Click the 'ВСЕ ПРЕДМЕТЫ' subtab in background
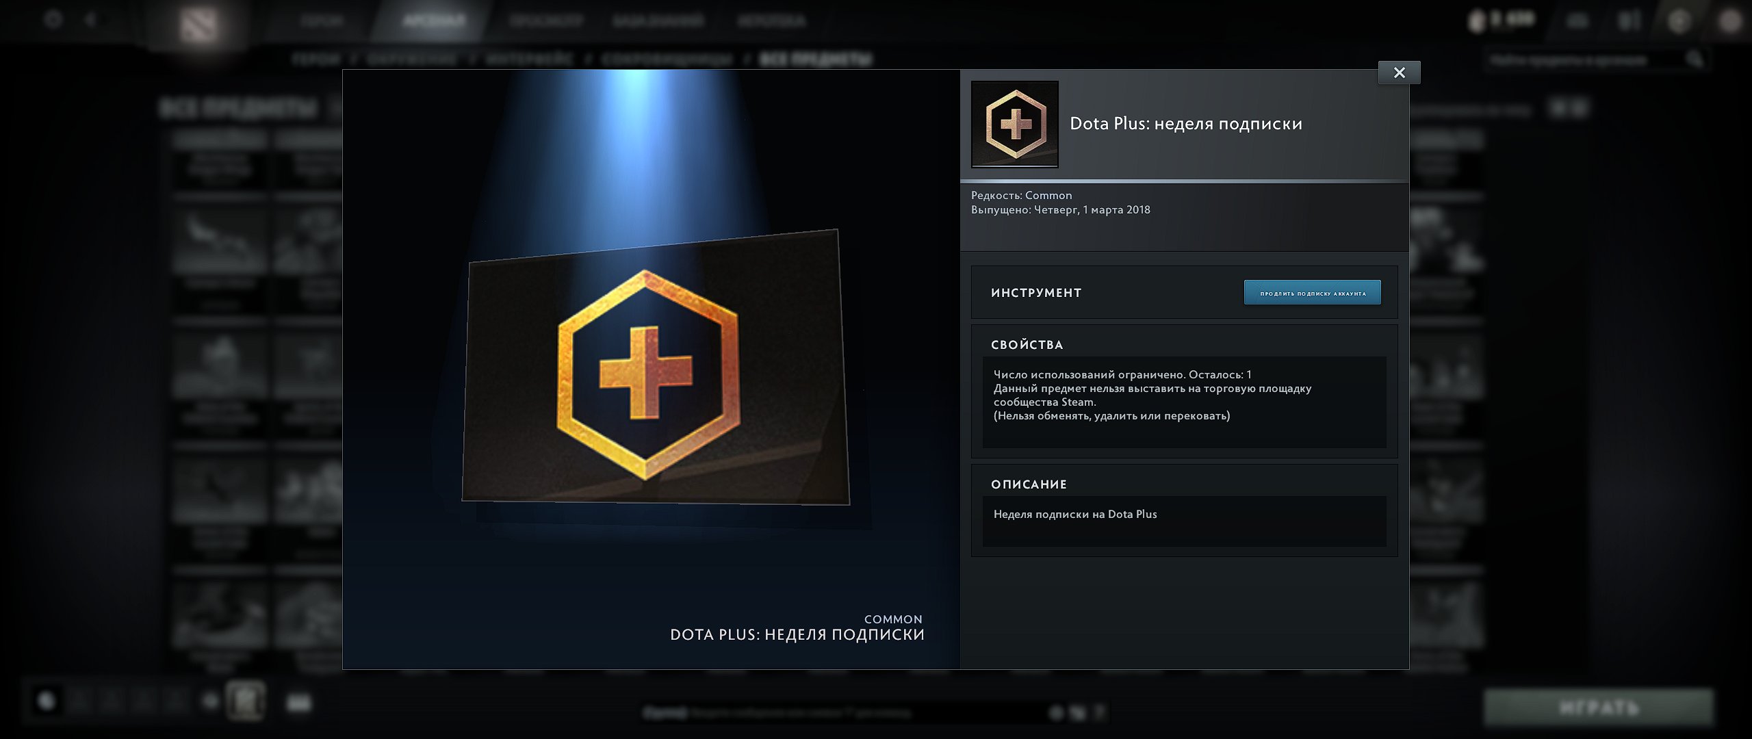 click(816, 60)
